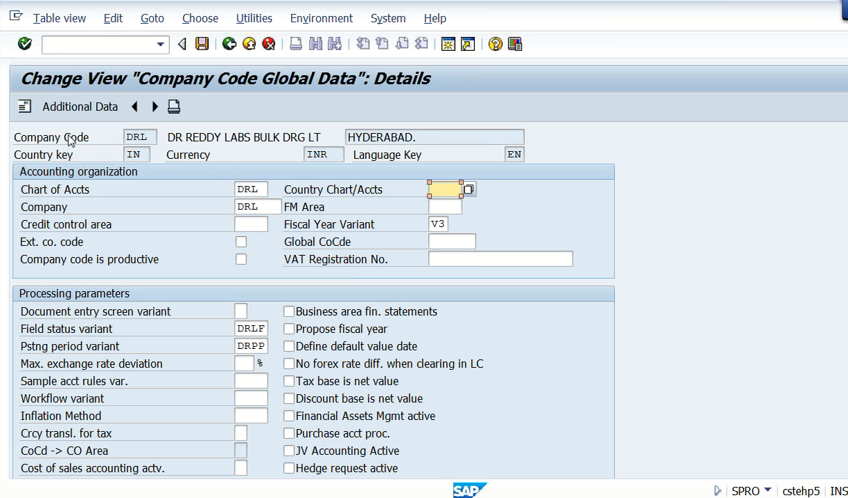This screenshot has height=498, width=848.
Task: Click the VAT Registration No. field
Action: click(501, 259)
